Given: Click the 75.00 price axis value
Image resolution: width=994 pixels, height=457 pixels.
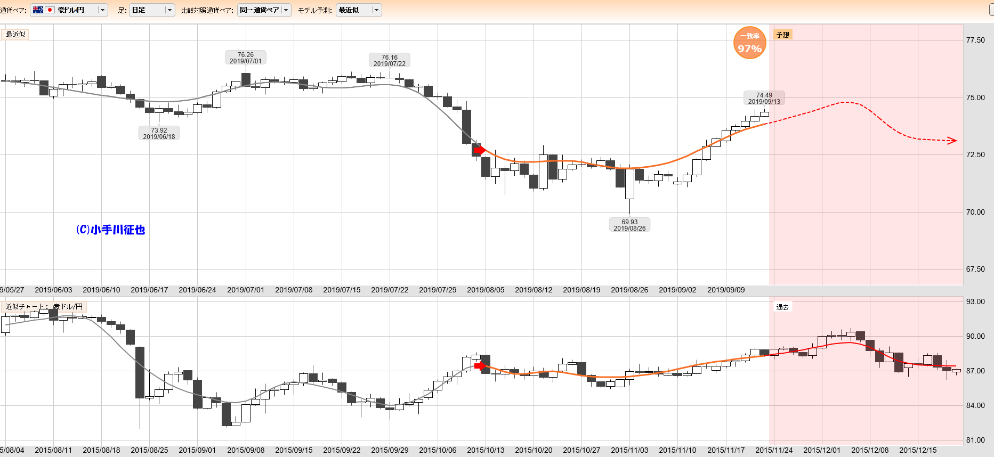Looking at the screenshot, I should (975, 97).
